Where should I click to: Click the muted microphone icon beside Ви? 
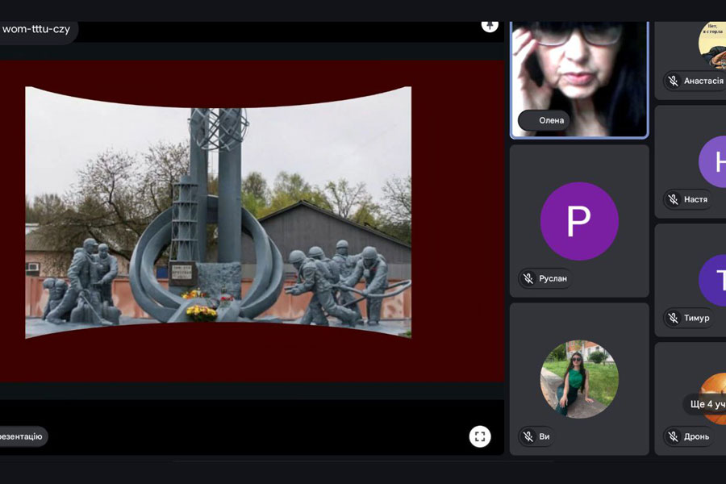[x=528, y=436]
